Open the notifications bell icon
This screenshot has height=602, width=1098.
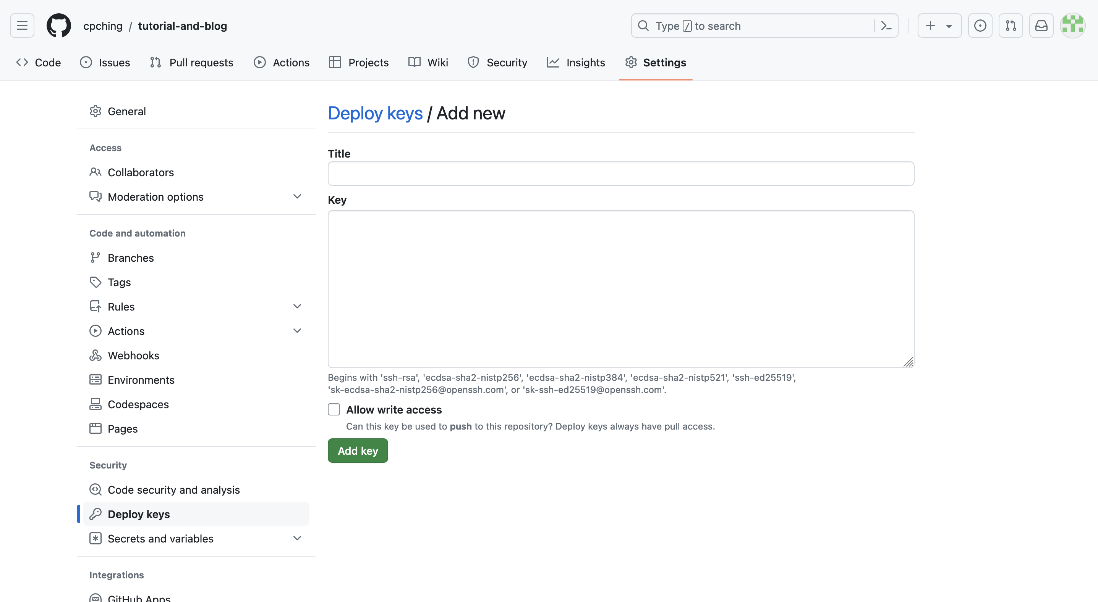click(x=1041, y=25)
